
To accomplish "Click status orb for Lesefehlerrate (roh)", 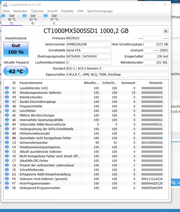I will pyautogui.click(x=7, y=88).
